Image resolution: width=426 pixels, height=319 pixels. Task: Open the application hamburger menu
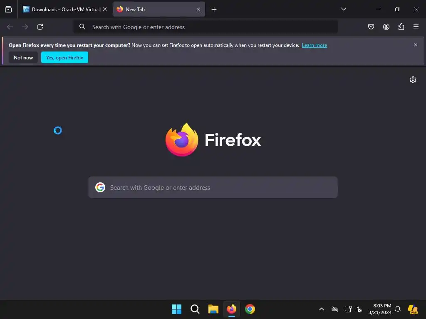(x=416, y=27)
